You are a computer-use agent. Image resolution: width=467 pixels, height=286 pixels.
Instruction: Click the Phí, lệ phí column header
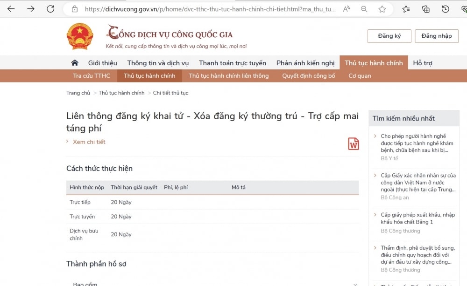pos(176,187)
